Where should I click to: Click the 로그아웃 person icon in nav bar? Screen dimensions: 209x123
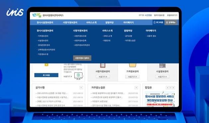tap(155, 22)
